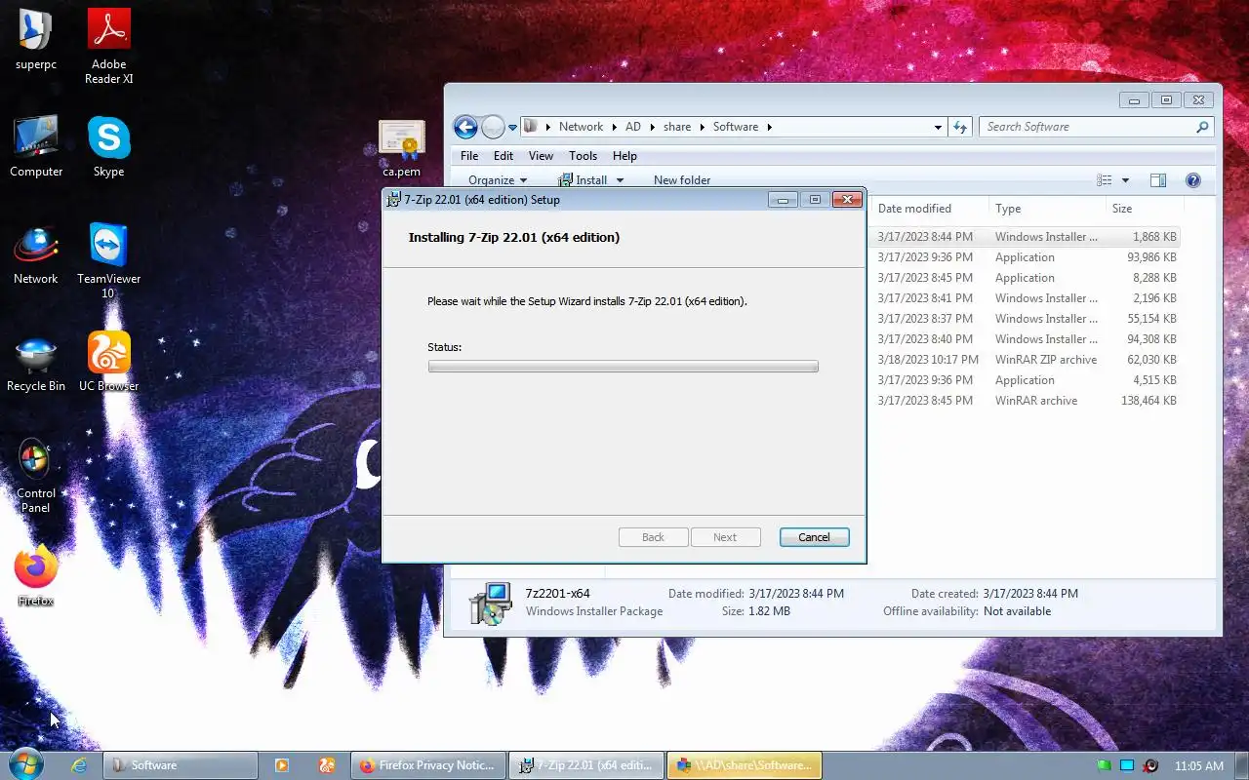Expand the address bar history dropdown
Screen dimensions: 1249x780
click(938, 127)
